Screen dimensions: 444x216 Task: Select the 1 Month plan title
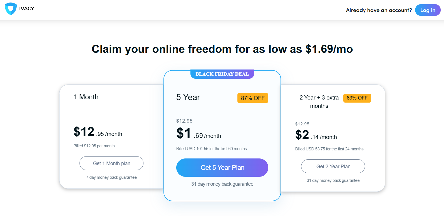(86, 97)
